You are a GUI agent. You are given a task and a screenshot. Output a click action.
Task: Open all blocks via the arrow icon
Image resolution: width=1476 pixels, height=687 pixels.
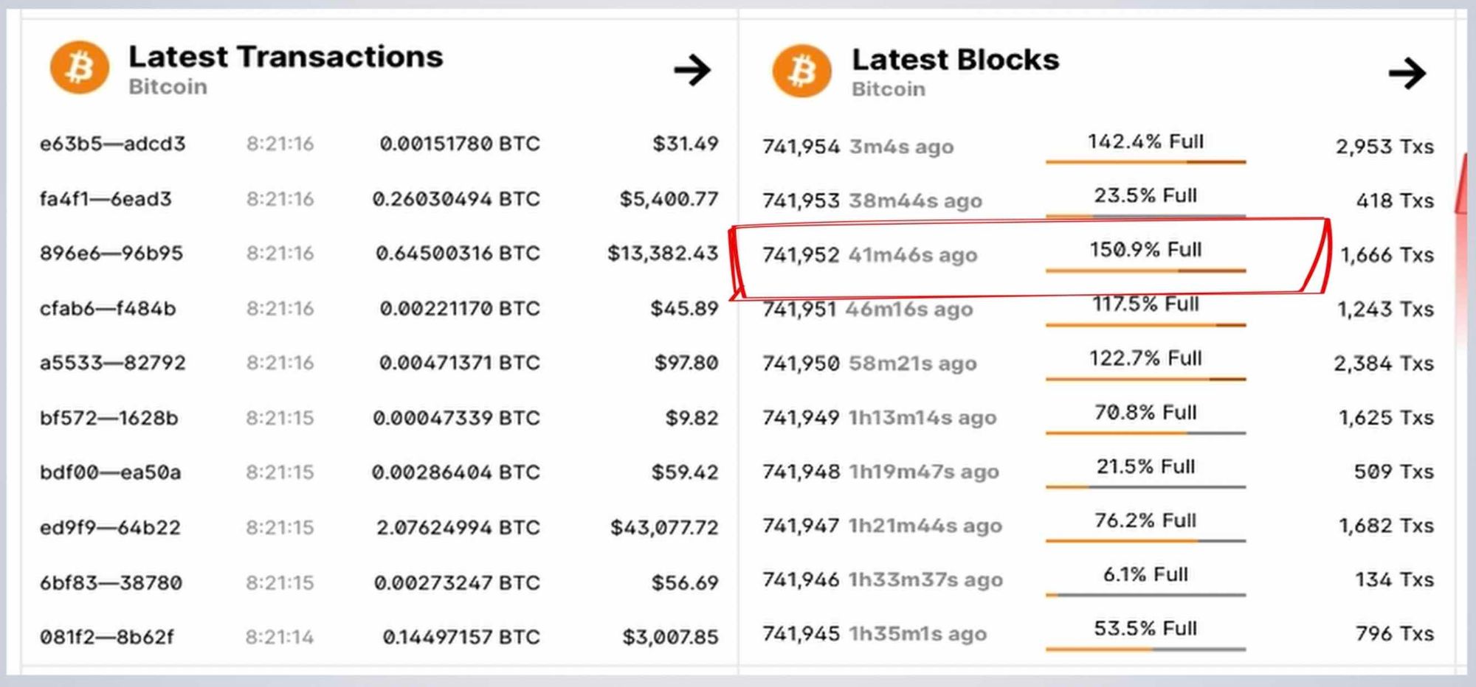coord(1407,73)
